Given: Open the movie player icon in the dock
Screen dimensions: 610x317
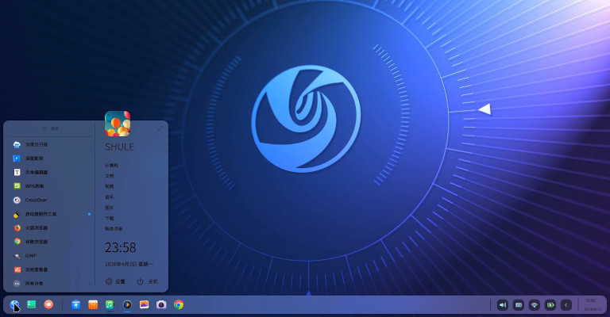Looking at the screenshot, I should point(127,304).
